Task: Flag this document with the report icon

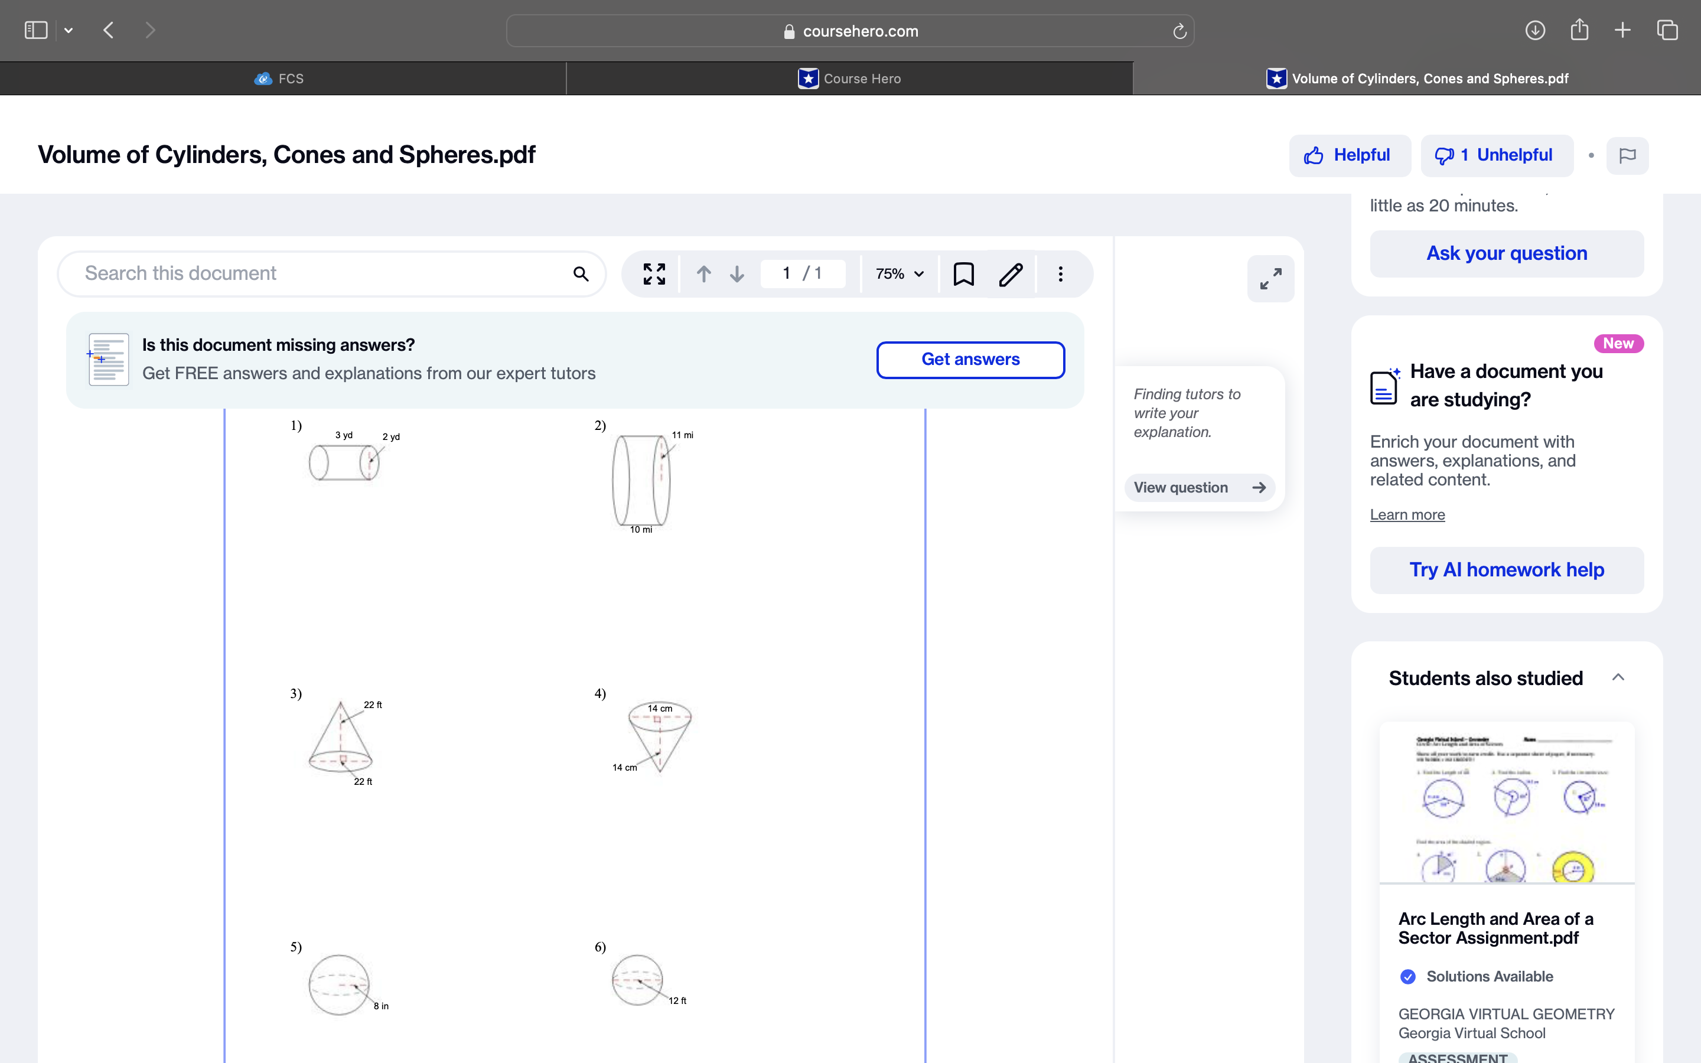Action: [x=1627, y=155]
